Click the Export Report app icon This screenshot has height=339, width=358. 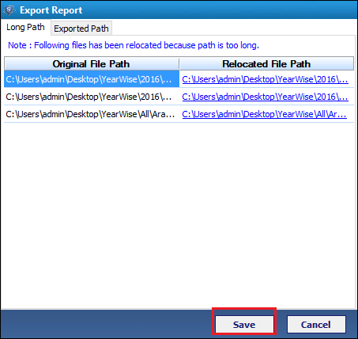pyautogui.click(x=9, y=10)
